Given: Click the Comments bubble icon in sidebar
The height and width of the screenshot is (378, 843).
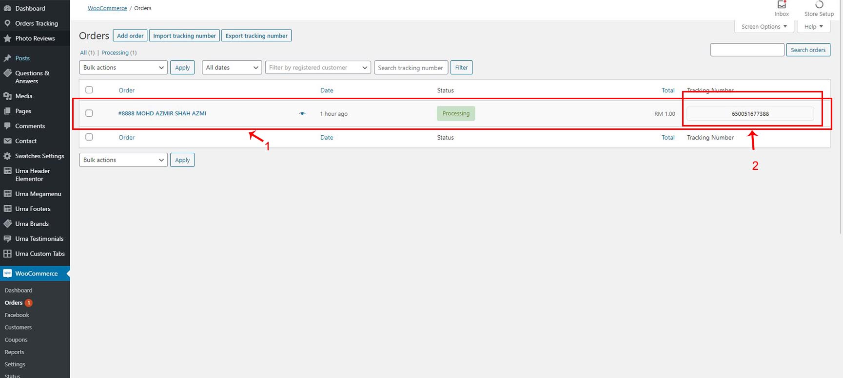Looking at the screenshot, I should 7,126.
